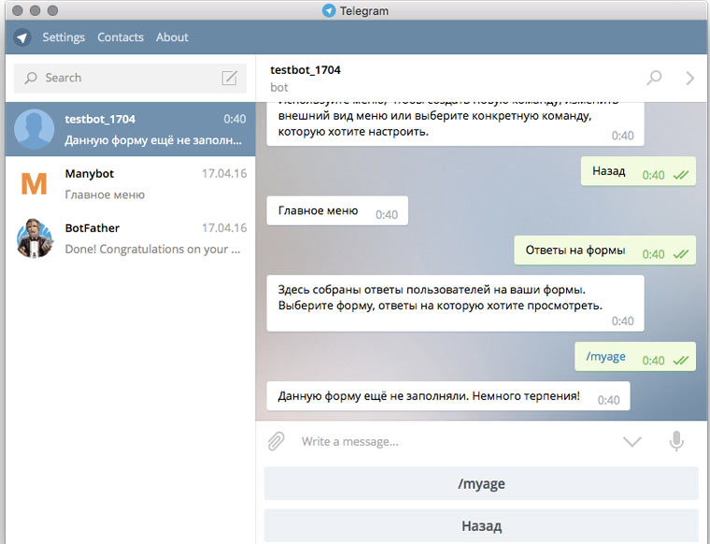This screenshot has height=544, width=710.
Task: Click testbot_1704 title in chat header
Action: (305, 70)
